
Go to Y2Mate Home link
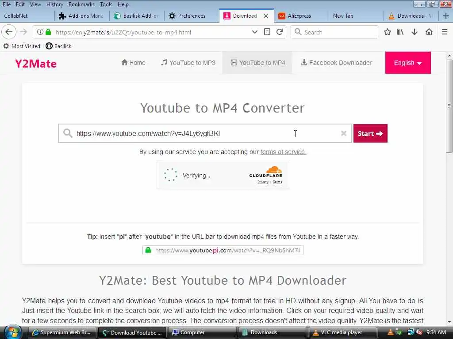point(134,63)
